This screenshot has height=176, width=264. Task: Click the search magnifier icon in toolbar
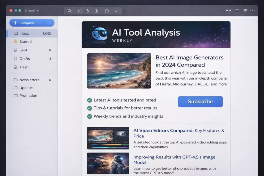click(70, 11)
